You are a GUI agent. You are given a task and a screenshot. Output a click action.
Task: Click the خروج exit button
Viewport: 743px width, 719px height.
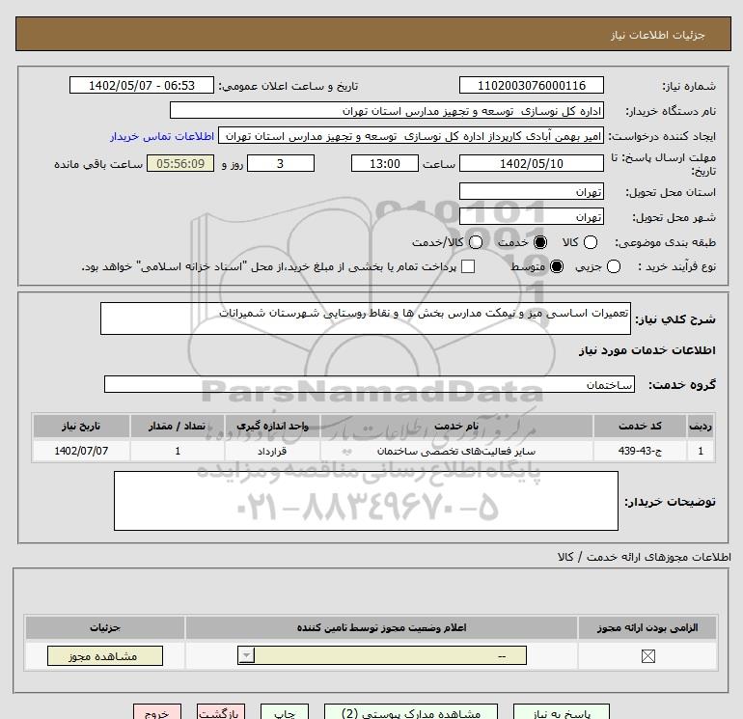[x=157, y=712]
